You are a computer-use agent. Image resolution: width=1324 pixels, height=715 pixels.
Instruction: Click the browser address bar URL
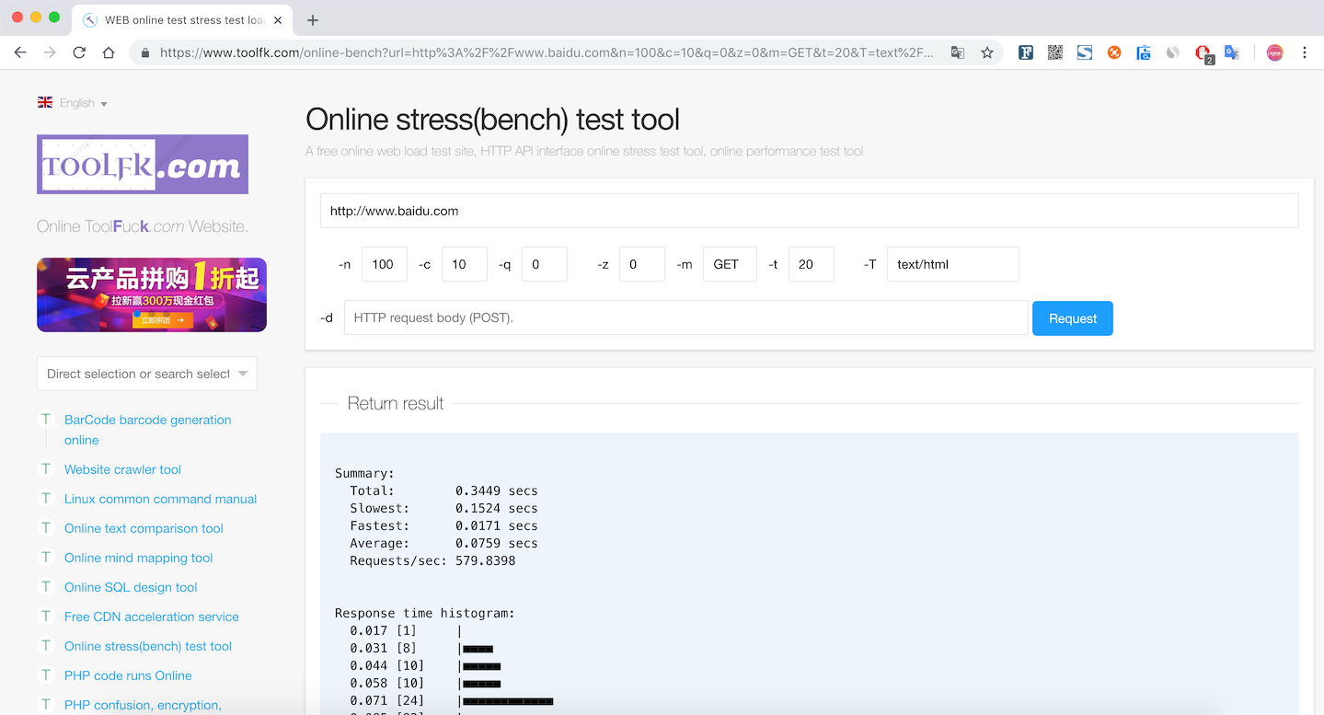point(547,52)
